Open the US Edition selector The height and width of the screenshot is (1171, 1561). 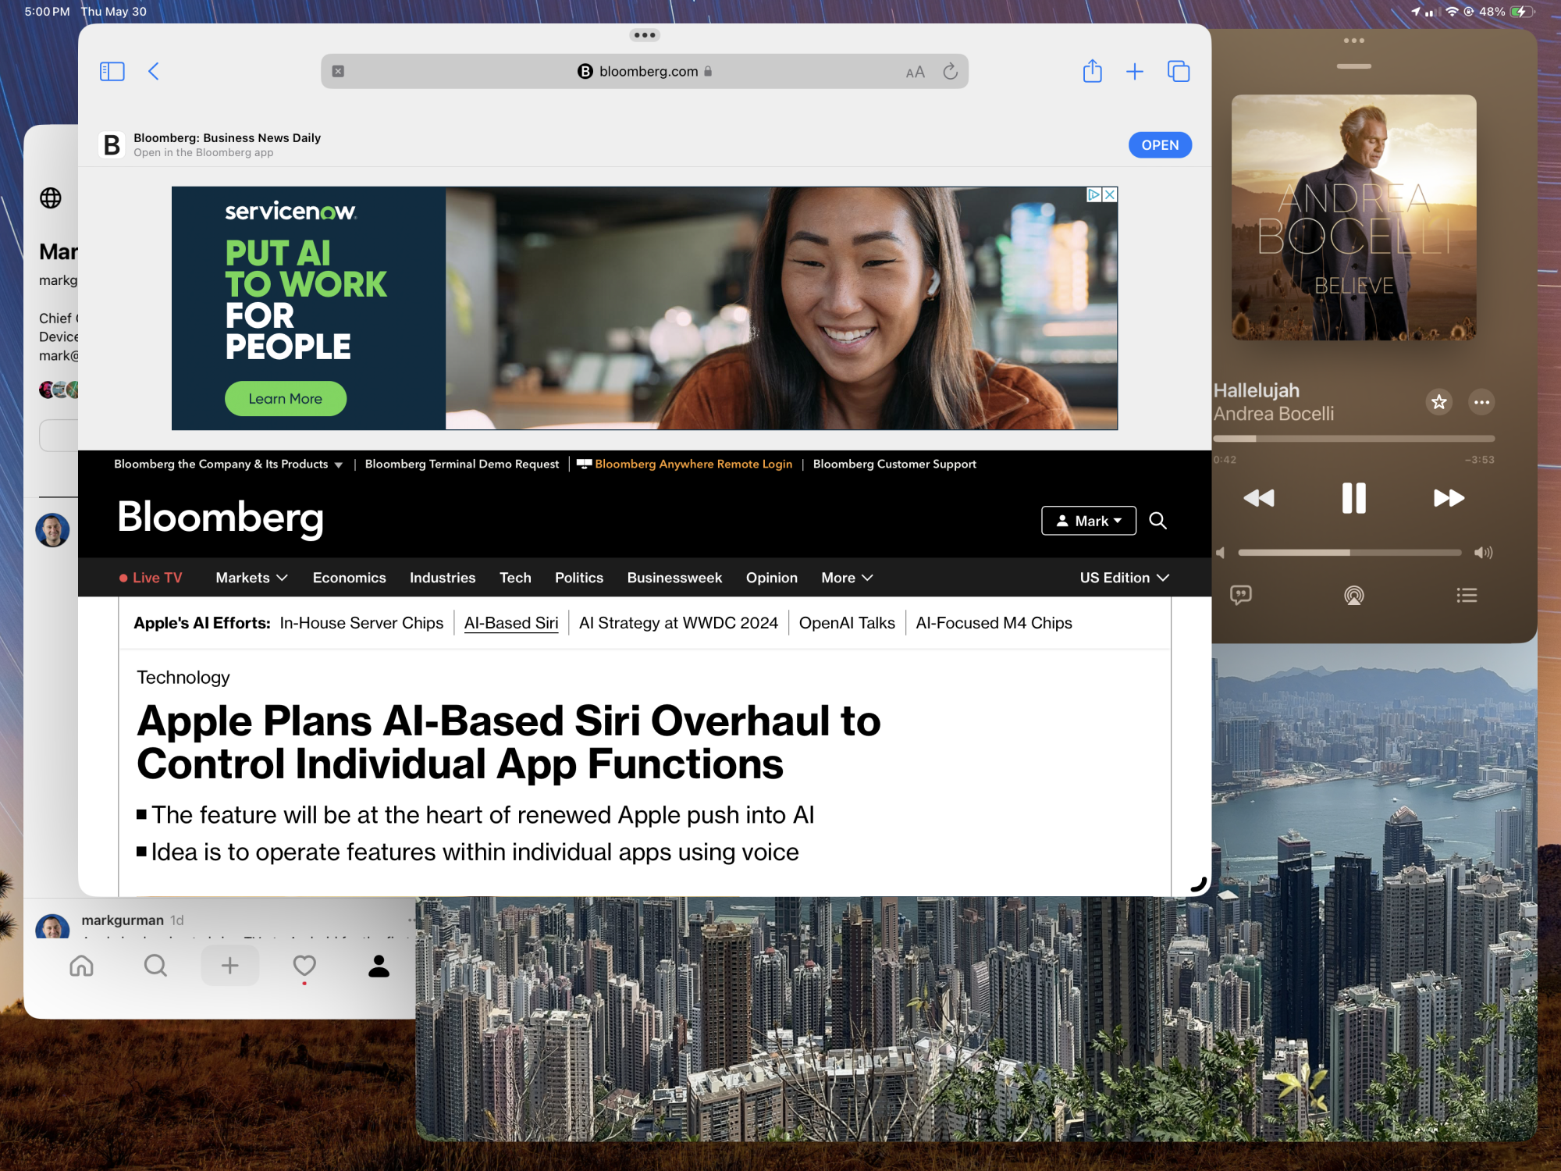[x=1124, y=578]
